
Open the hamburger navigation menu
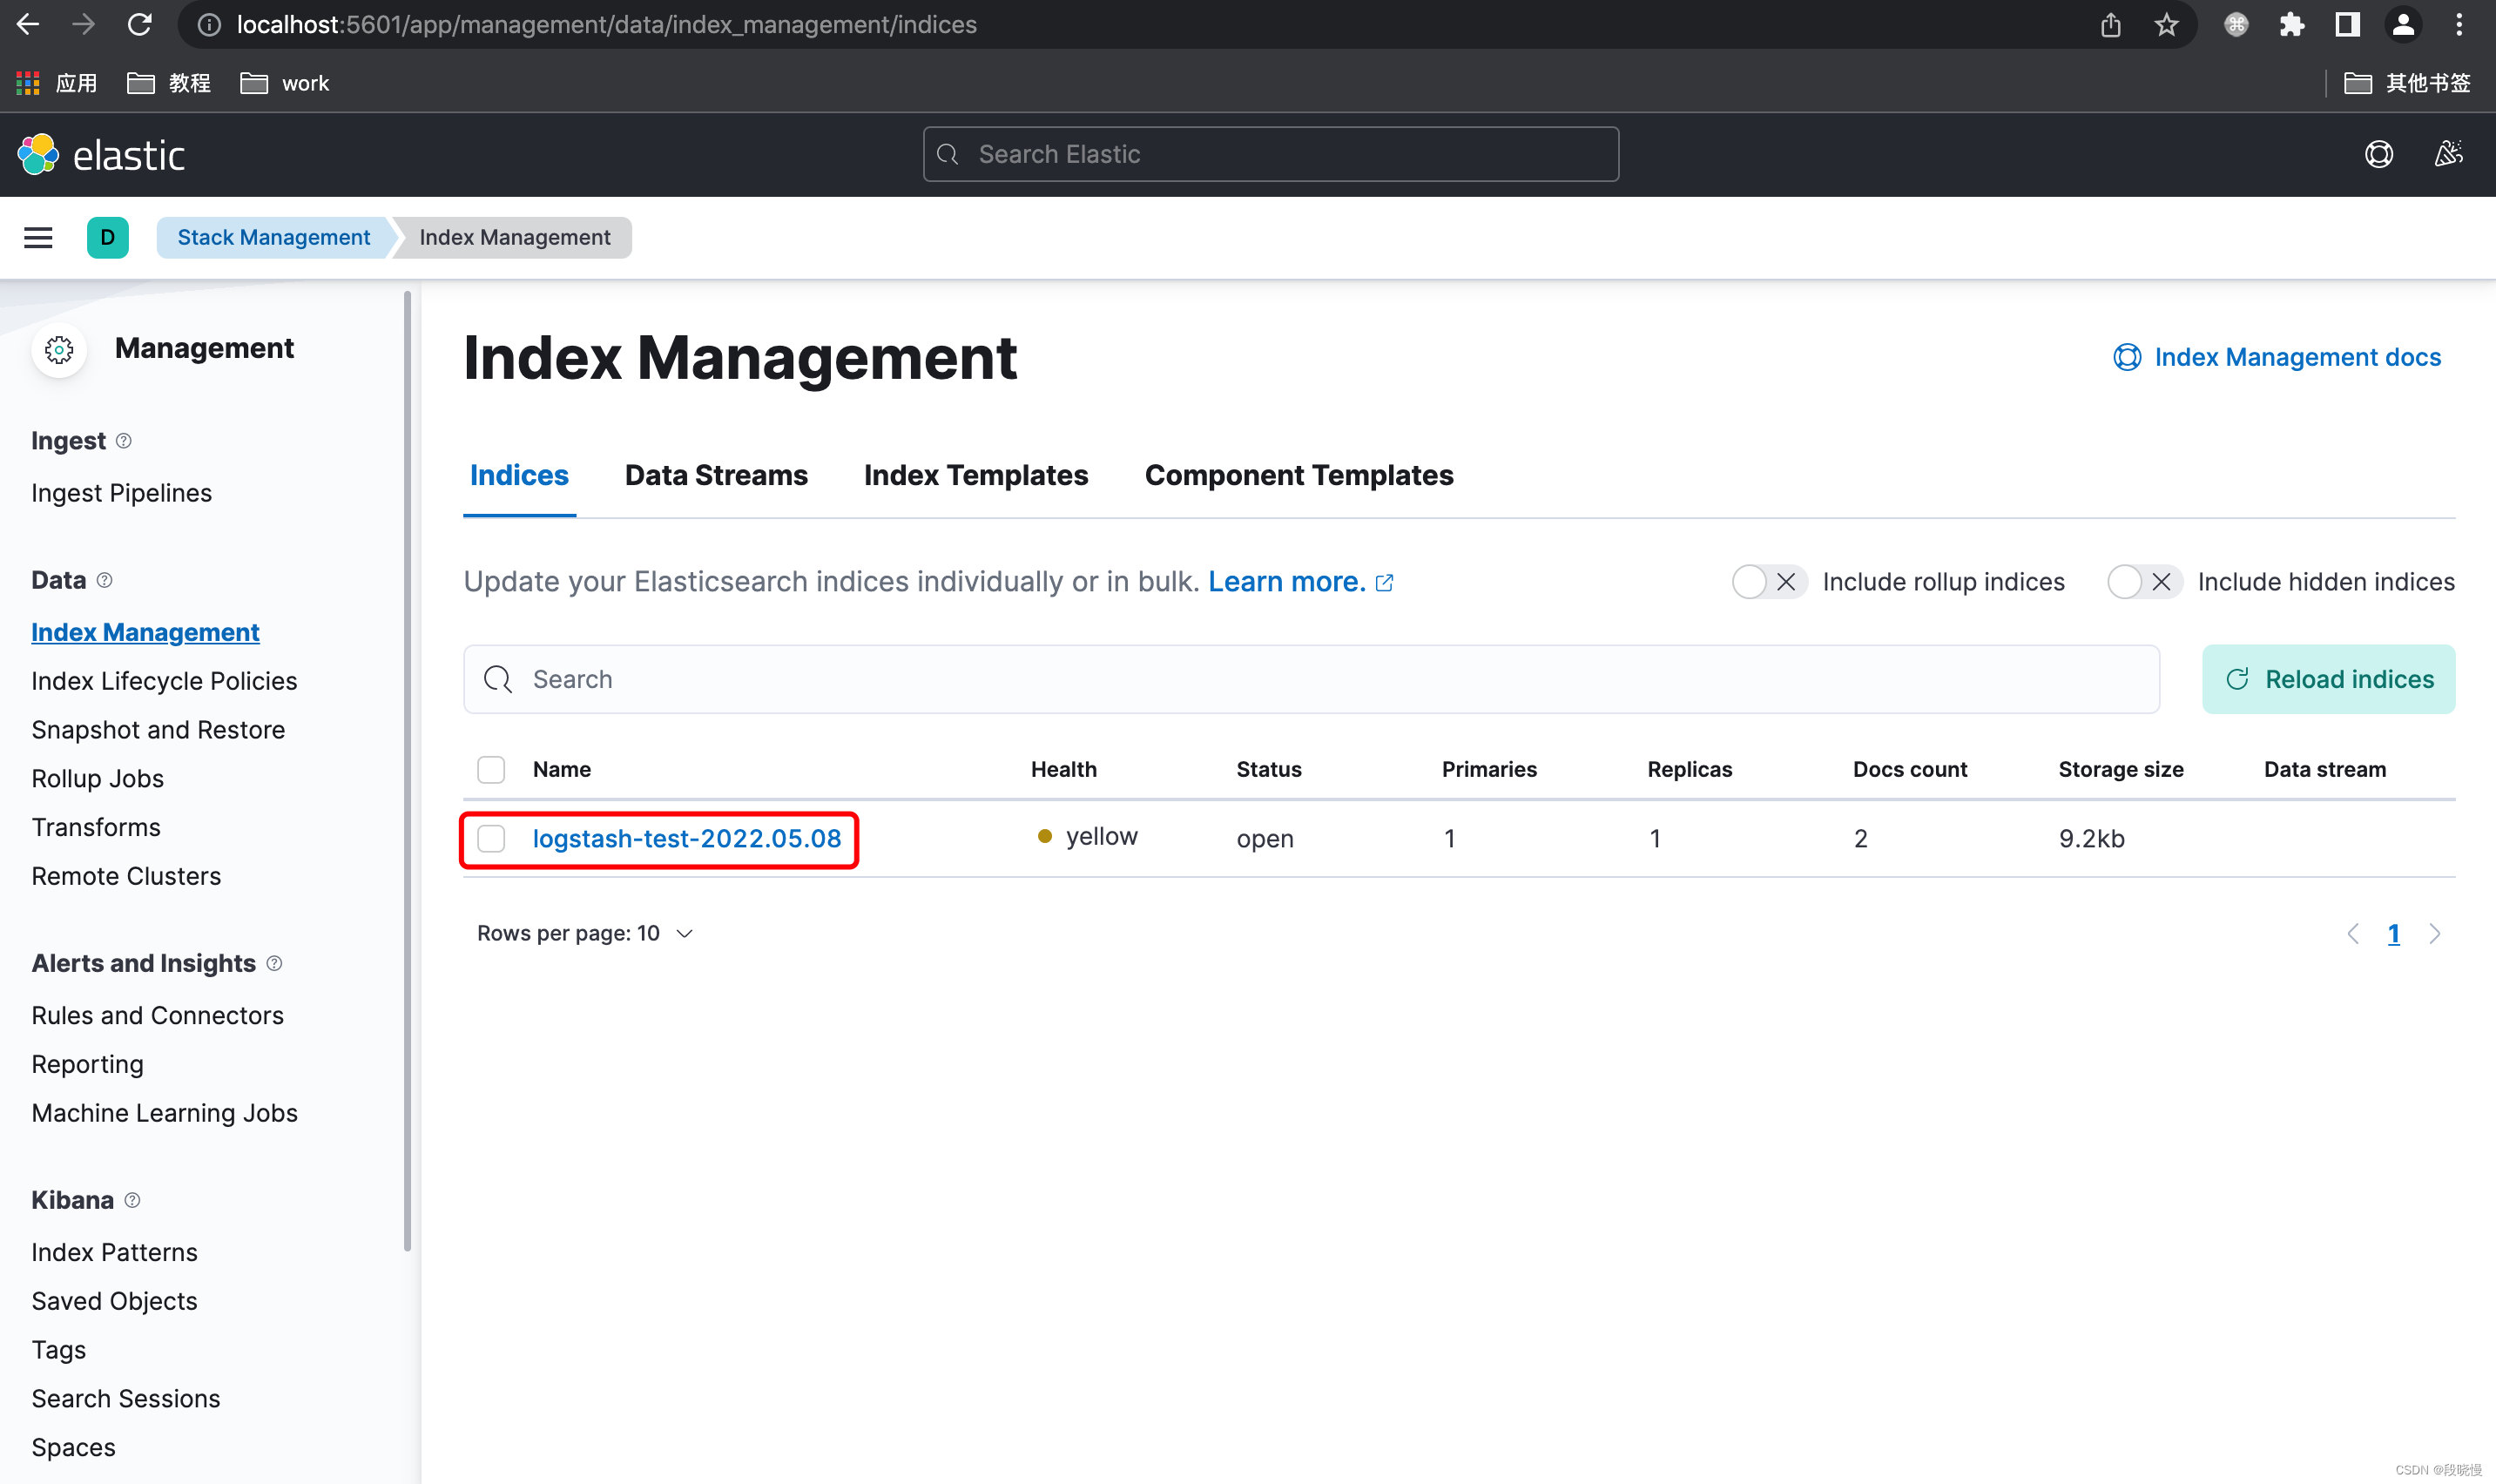point(38,237)
